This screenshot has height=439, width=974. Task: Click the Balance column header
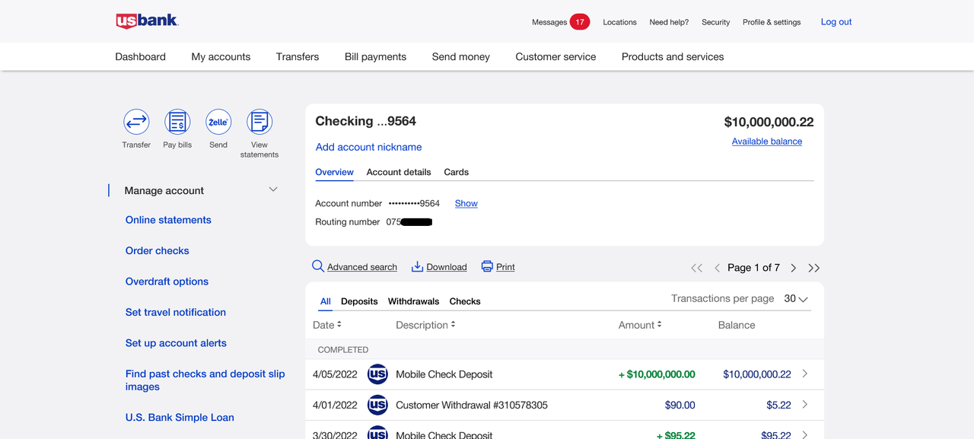point(737,325)
